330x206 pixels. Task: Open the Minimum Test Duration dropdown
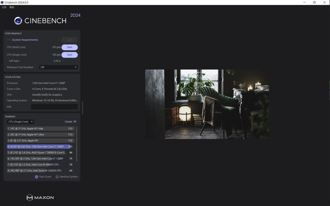58,67
